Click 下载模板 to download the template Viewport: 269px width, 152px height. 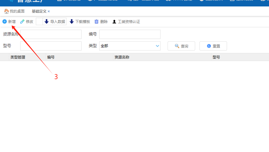pyautogui.click(x=80, y=21)
